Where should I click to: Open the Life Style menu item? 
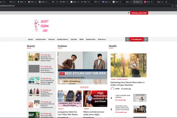point(74,40)
